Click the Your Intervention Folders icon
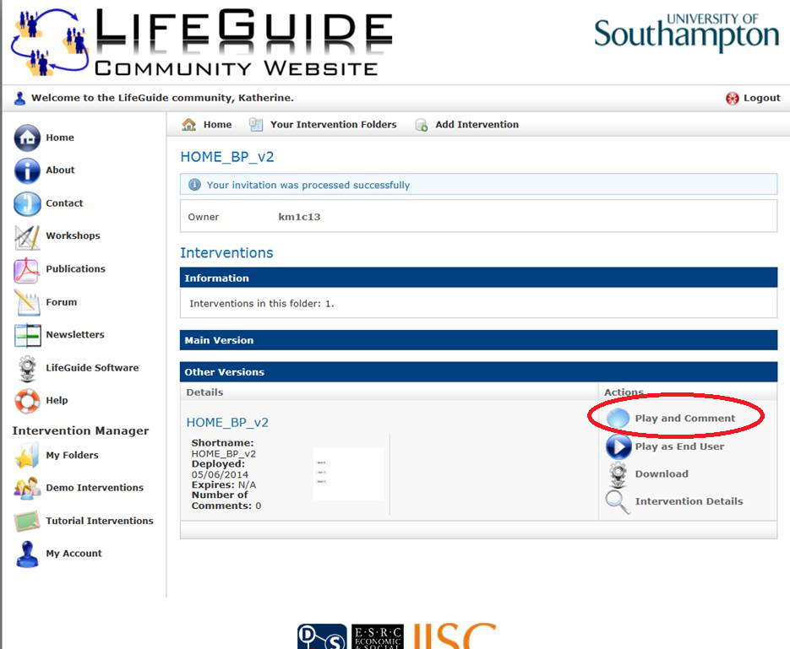Viewport: 790px width, 649px height. (256, 125)
